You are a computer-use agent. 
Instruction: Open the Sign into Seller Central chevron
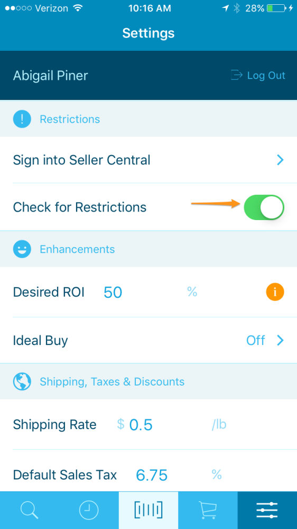tap(280, 160)
